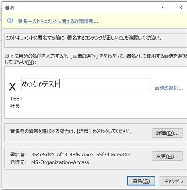Click the large X signature mark
This screenshot has height=190, width=187.
coord(12,87)
